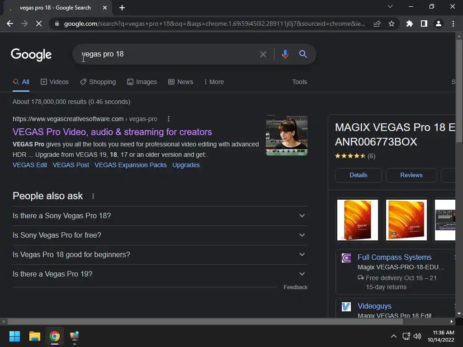Select the All results tab

pos(21,82)
